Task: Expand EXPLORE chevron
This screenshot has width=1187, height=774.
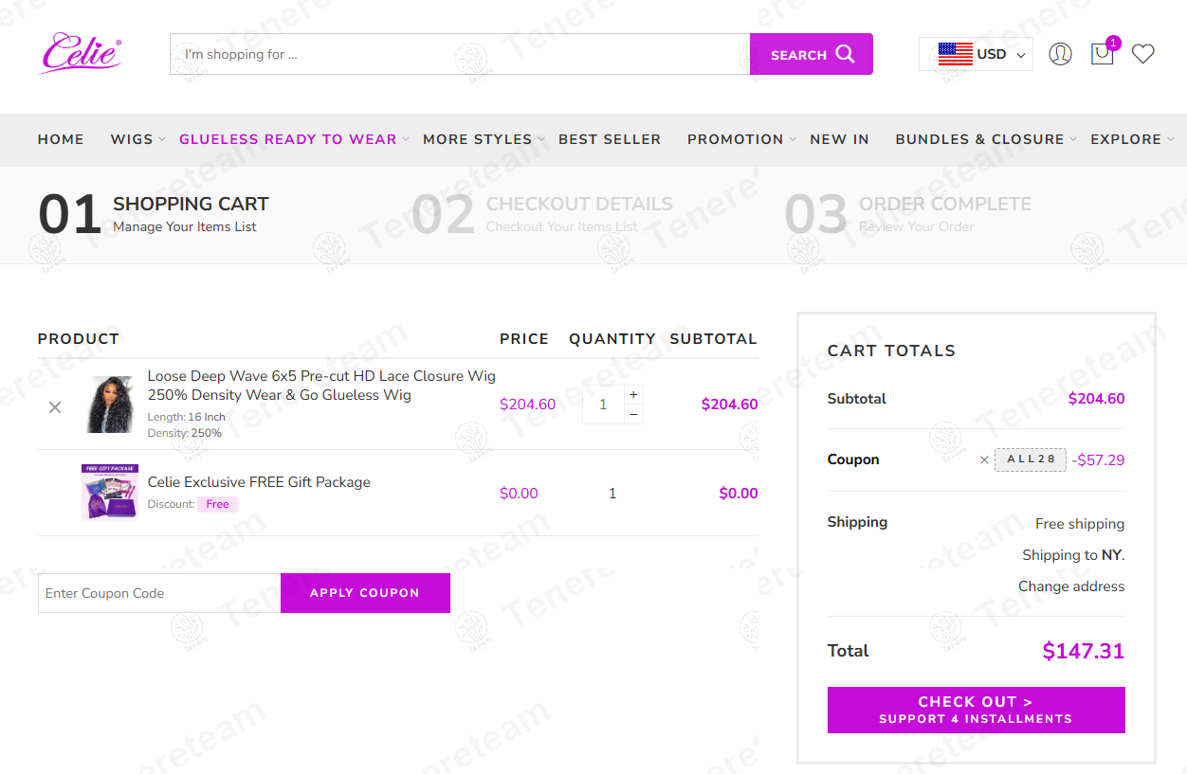Action: (1171, 139)
